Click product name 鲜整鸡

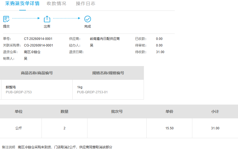click(x=11, y=87)
